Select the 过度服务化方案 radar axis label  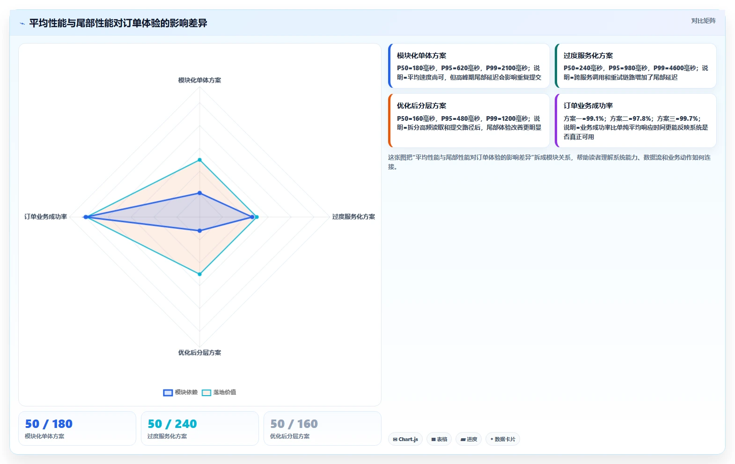tap(353, 217)
